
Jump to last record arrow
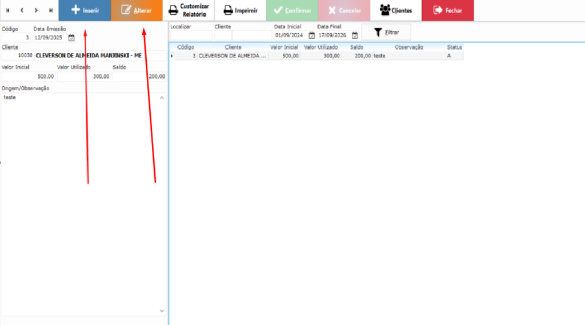[x=51, y=10]
